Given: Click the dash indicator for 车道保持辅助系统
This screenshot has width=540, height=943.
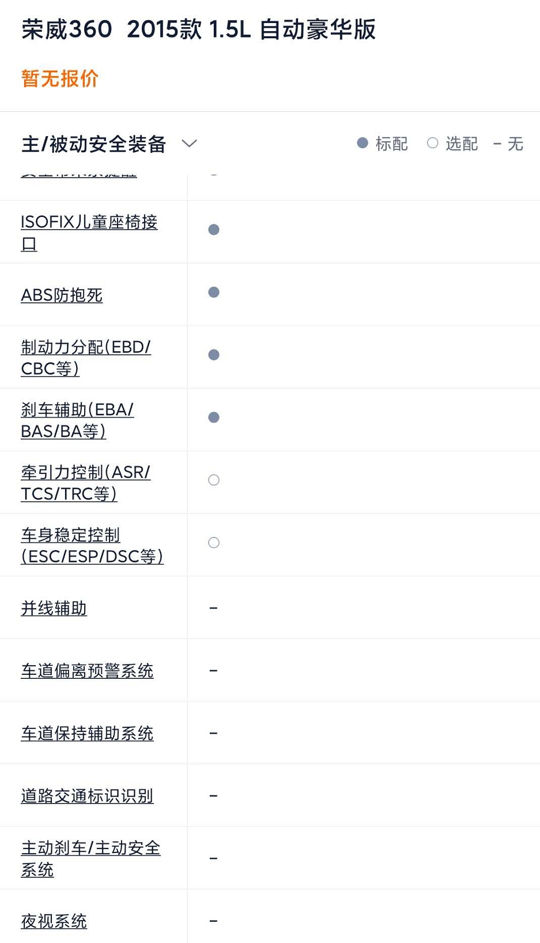Looking at the screenshot, I should (x=214, y=732).
